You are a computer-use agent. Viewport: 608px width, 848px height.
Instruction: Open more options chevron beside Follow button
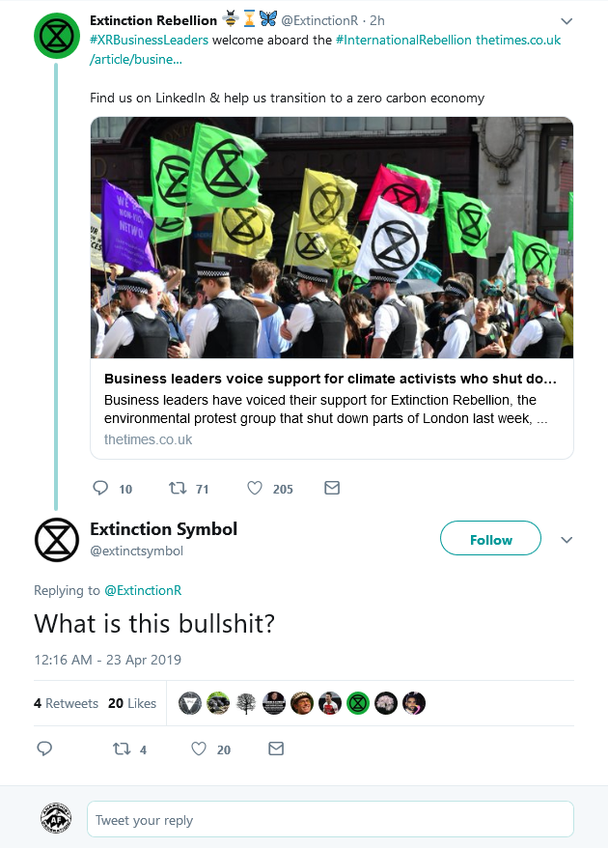tap(567, 540)
